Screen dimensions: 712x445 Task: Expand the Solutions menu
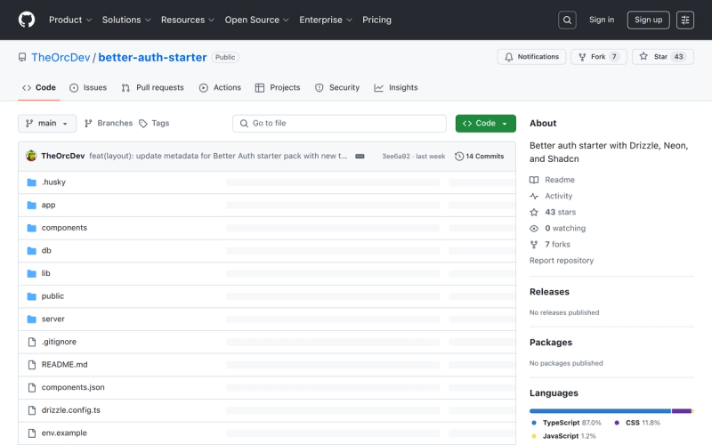126,20
